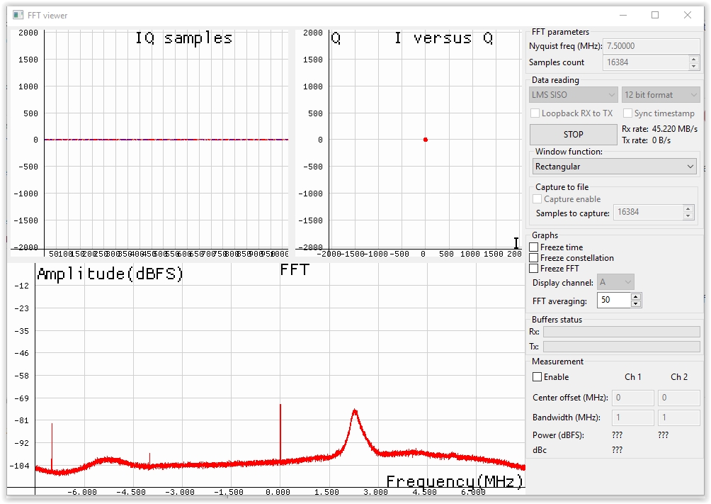Click the Rx buffer status bar
Image resolution: width=711 pixels, height=504 pixels.
(621, 332)
